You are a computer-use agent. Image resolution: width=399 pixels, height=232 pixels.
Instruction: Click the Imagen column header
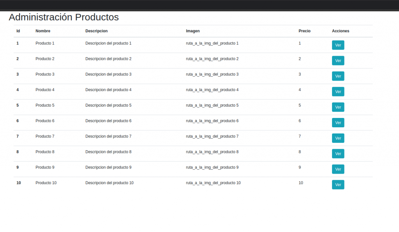(x=192, y=31)
